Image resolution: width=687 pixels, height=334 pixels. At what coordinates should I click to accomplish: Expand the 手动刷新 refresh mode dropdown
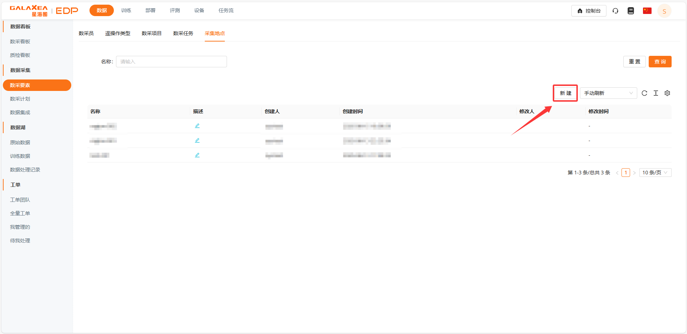point(608,93)
